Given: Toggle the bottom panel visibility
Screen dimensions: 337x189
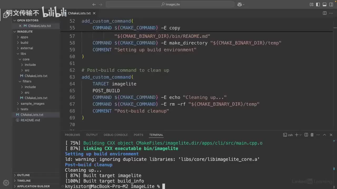Looking at the screenshot, I should point(325,4).
